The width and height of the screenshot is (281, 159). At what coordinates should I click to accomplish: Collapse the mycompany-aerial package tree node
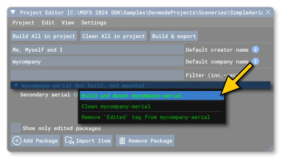[x=16, y=85]
